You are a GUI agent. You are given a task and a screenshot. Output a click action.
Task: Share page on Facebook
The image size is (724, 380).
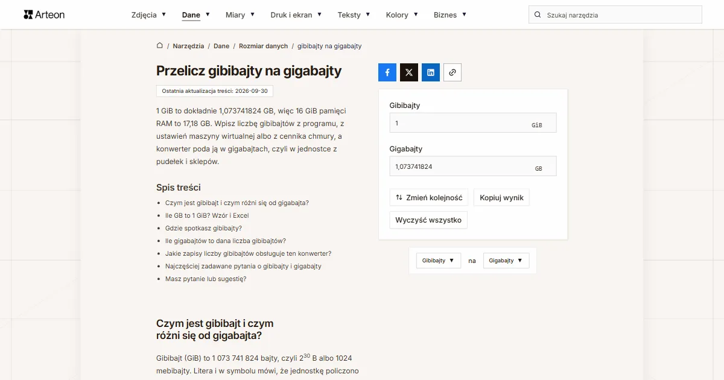pos(387,72)
